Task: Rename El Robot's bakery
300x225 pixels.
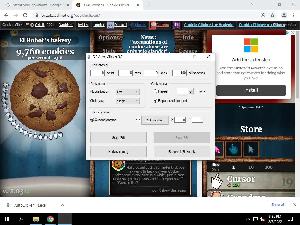Action: (45, 40)
